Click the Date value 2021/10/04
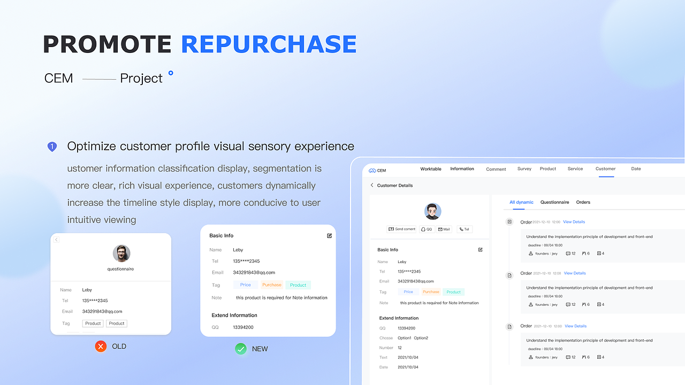 pos(408,367)
